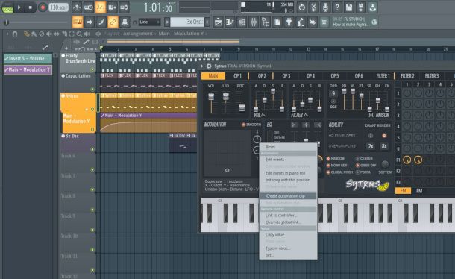The image size is (455, 279).
Task: Open Sytrus gear detailed settings icon
Action: [x=209, y=66]
